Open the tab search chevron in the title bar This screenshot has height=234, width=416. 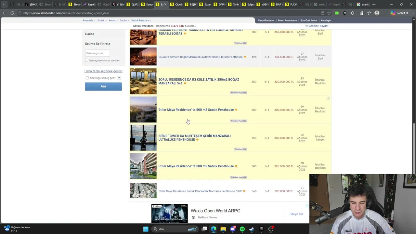[4, 5]
